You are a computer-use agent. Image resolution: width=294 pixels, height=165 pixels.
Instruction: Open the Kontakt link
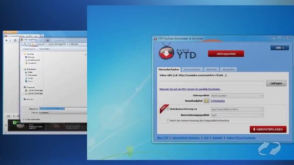click(217, 138)
